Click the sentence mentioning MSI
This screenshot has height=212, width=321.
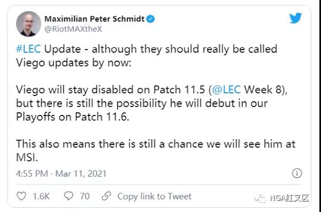pos(156,151)
